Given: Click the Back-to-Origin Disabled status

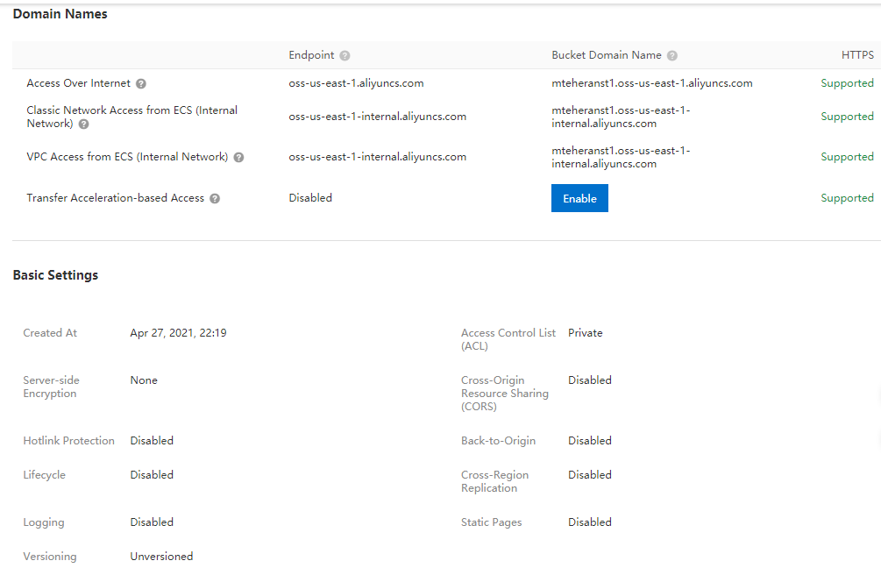Looking at the screenshot, I should point(589,441).
